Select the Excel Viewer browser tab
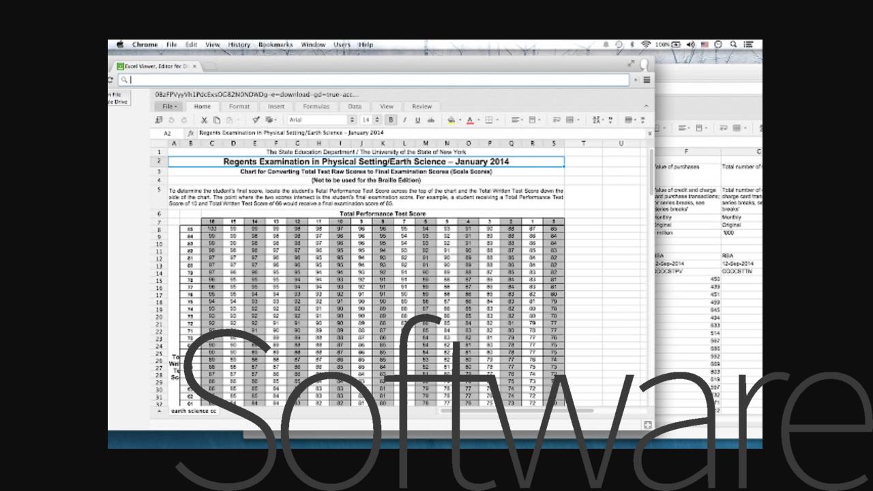873x491 pixels. click(x=157, y=66)
